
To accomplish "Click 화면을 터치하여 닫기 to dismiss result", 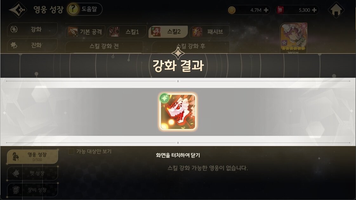I will (178, 155).
